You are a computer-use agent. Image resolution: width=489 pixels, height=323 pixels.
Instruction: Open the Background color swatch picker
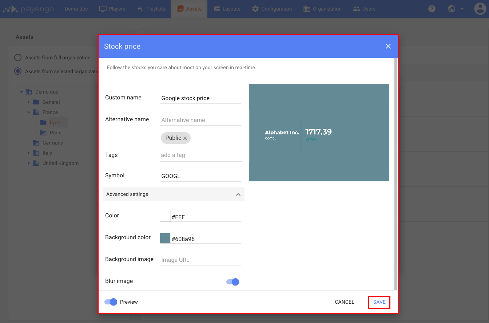click(165, 238)
